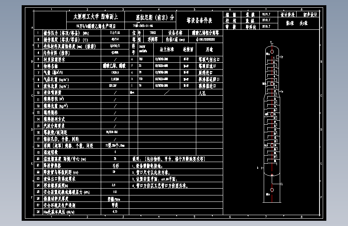Click row 4 label '内件材料 (推荐)'
The height and width of the screenshot is (226, 348).
tap(57, 53)
